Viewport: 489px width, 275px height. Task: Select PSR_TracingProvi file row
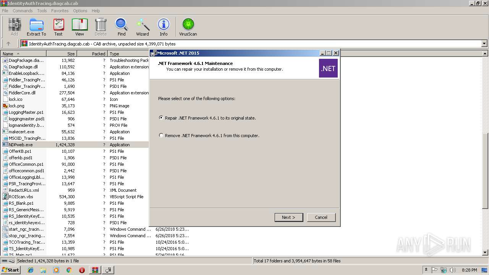tap(74, 184)
